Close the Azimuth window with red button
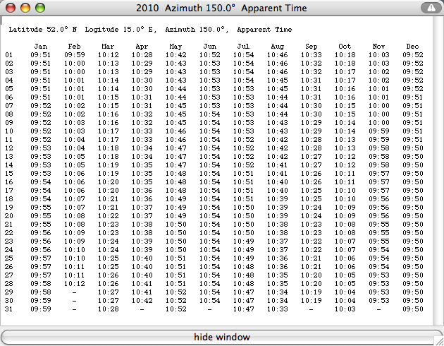This screenshot has height=346, width=444. pyautogui.click(x=11, y=8)
